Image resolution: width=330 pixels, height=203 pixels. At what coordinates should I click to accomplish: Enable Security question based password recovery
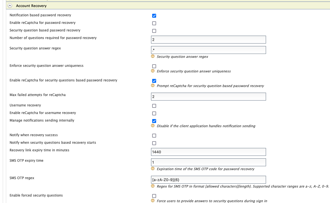click(x=154, y=31)
